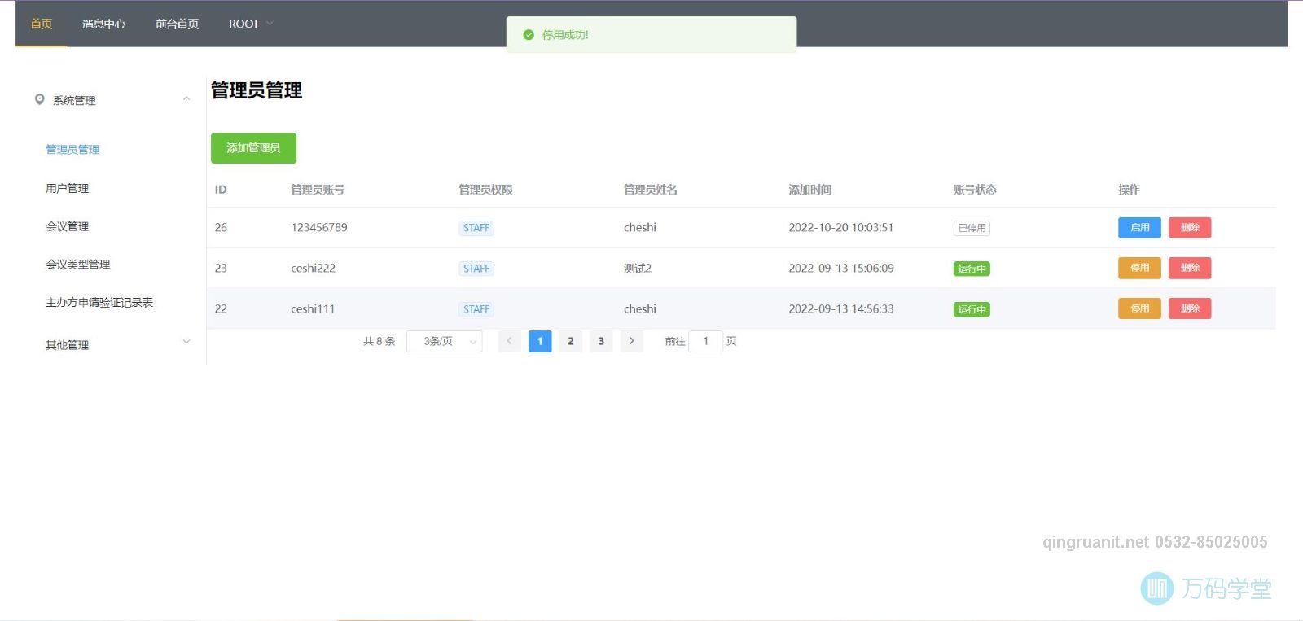Open 前台首页 in top navigation

pos(177,24)
